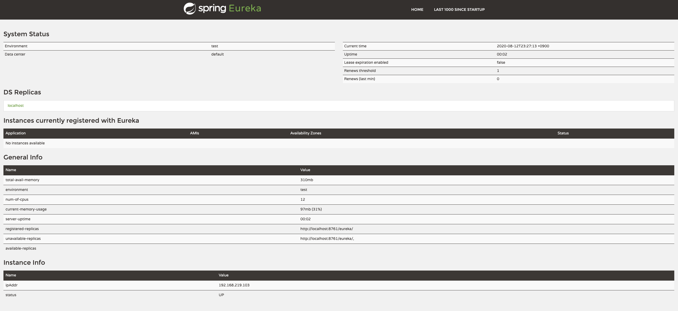Screen dimensions: 678x311
Task: Click the spring Eureka brand text
Action: (230, 8)
